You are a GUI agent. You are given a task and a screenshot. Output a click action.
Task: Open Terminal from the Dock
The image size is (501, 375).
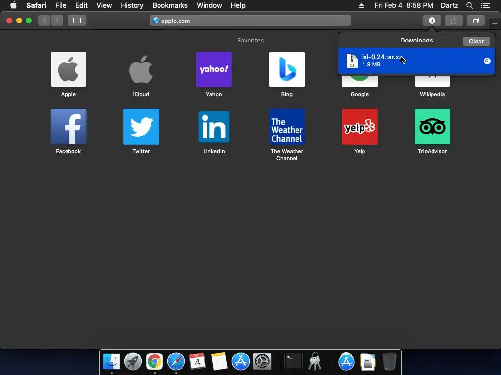tap(294, 362)
